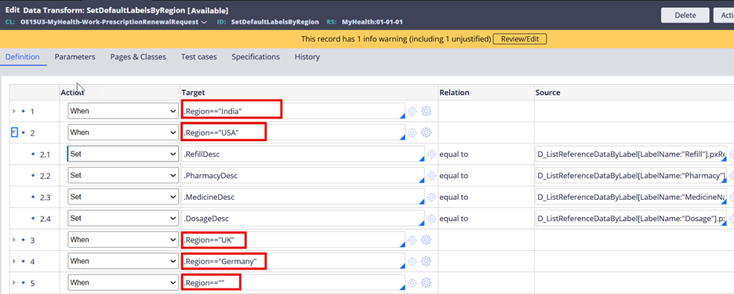734x294 pixels.
Task: Click the .Region=="USA" target field
Action: [x=293, y=132]
